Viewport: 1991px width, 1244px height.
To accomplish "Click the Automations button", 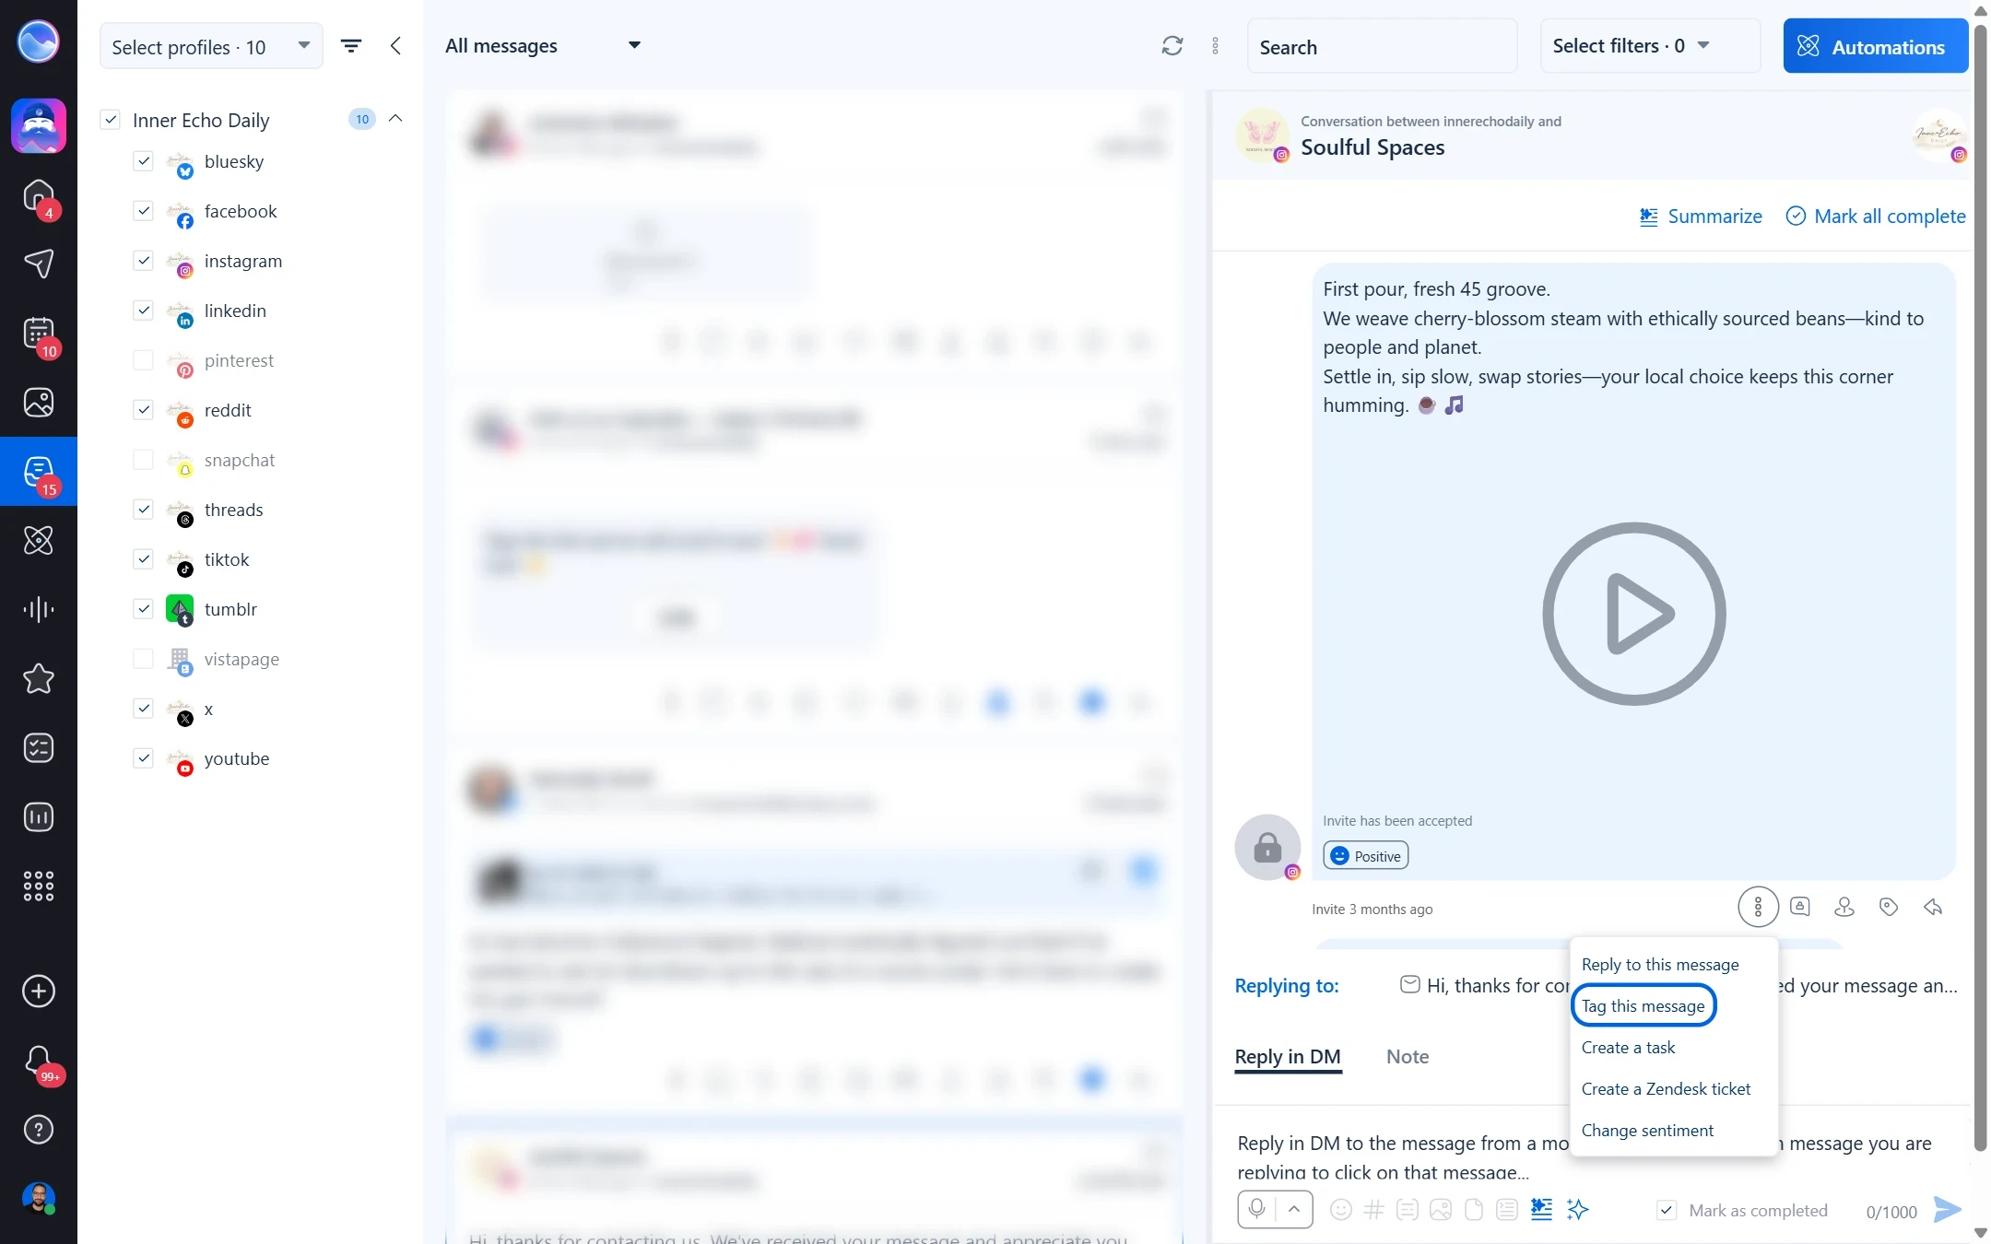I will point(1875,46).
